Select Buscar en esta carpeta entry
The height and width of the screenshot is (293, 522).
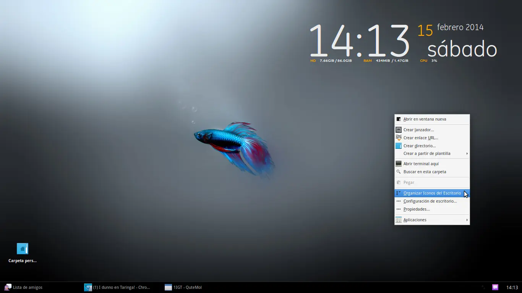point(432,172)
